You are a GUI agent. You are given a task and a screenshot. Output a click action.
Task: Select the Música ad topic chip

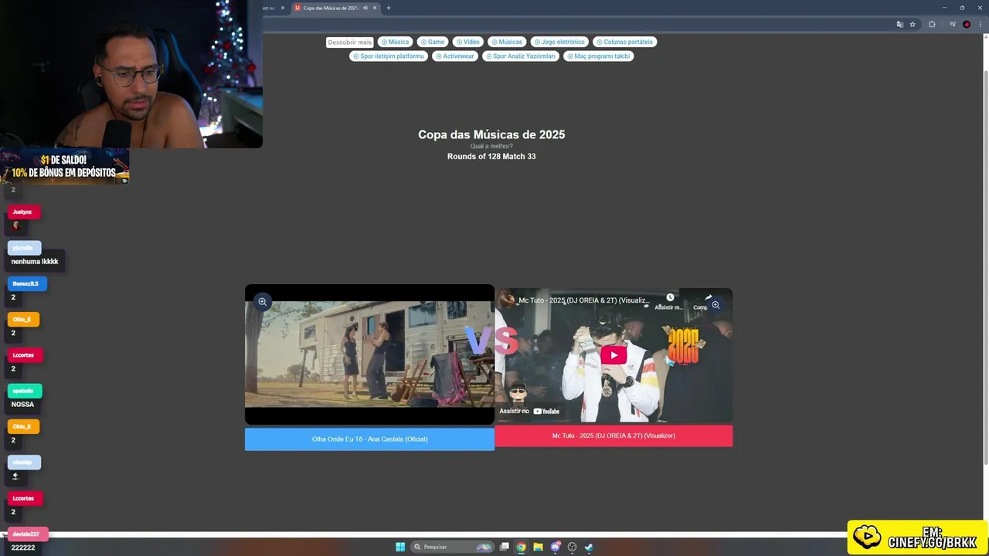tap(395, 42)
